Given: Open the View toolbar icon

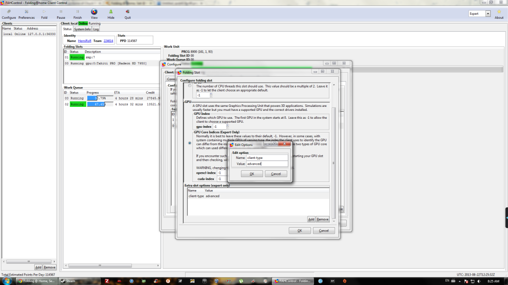Looking at the screenshot, I should point(94,14).
